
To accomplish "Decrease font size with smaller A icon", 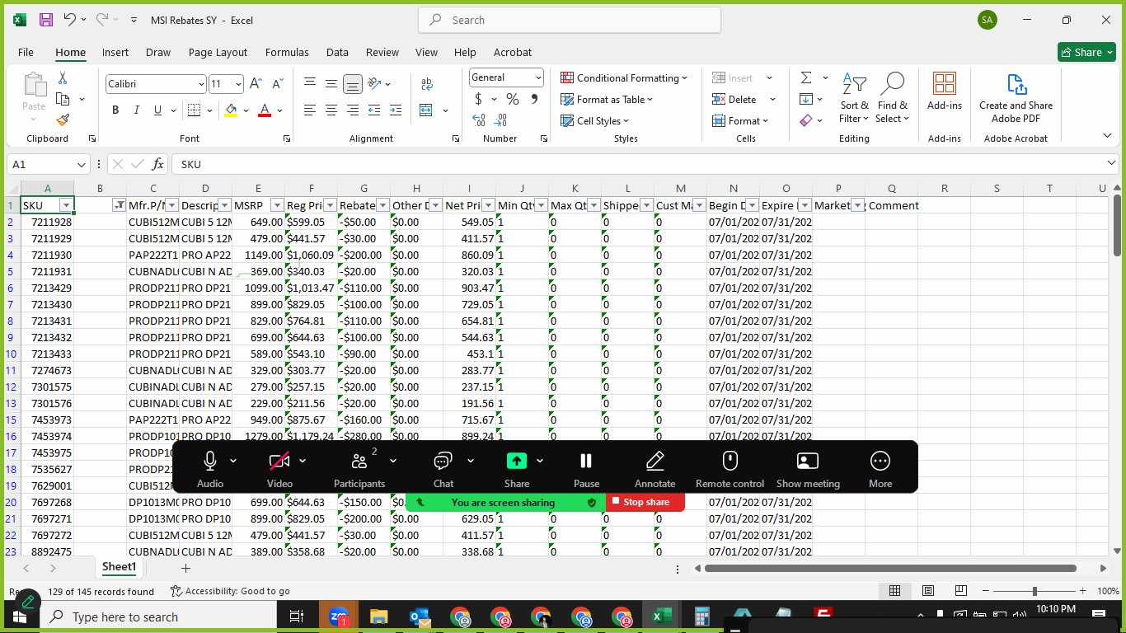I will click(277, 83).
